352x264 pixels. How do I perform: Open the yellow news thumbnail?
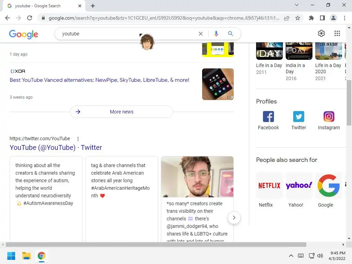click(218, 49)
